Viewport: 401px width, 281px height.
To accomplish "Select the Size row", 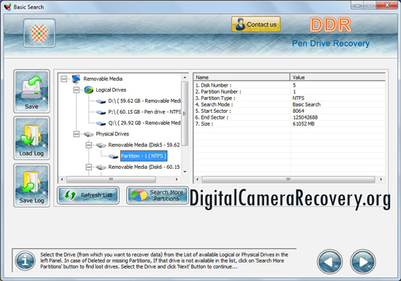I will pos(289,124).
